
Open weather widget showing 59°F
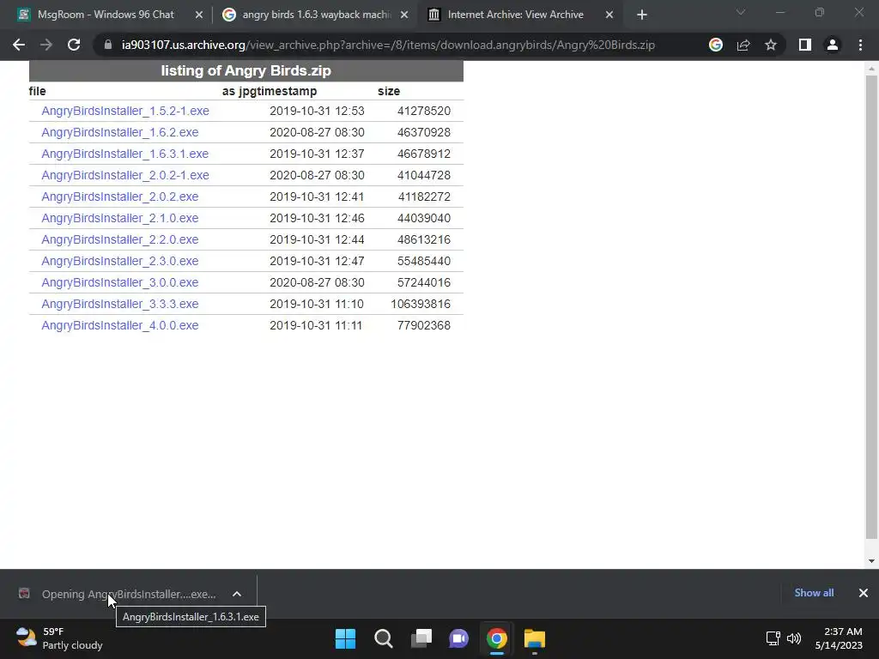(x=59, y=638)
